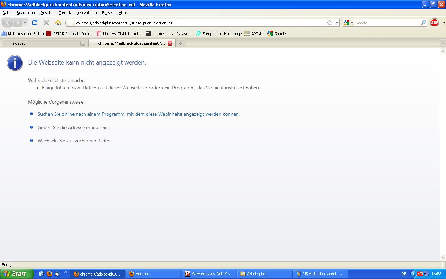
Task: Open the prometheus bookmark
Action: coord(170,34)
